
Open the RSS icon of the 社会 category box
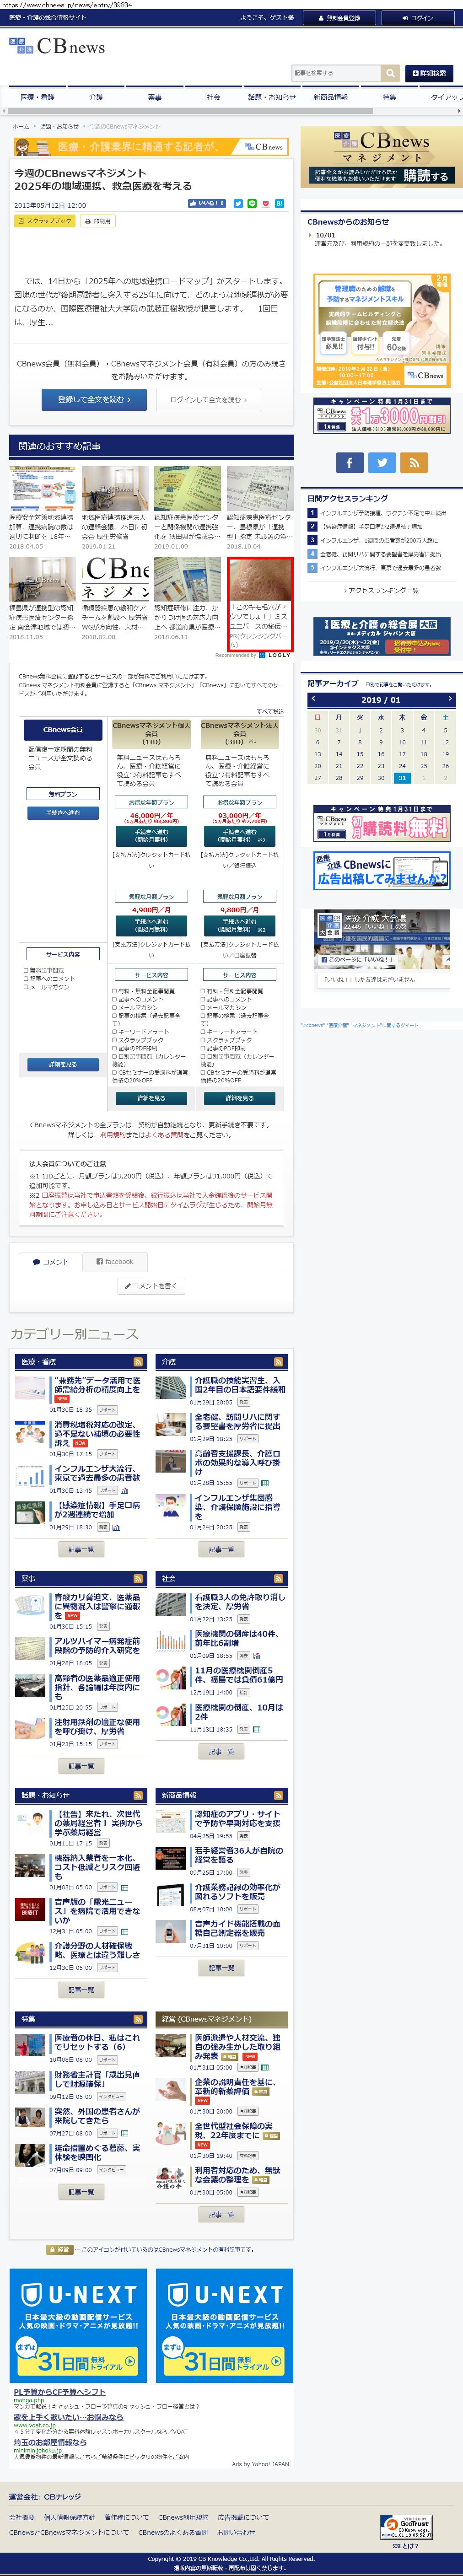coord(278,1579)
